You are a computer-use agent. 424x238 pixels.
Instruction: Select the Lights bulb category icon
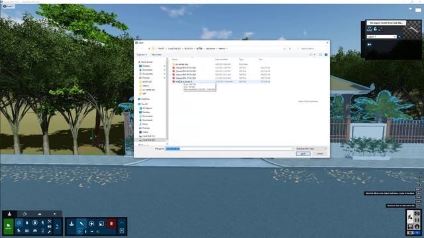pyautogui.click(x=42, y=231)
